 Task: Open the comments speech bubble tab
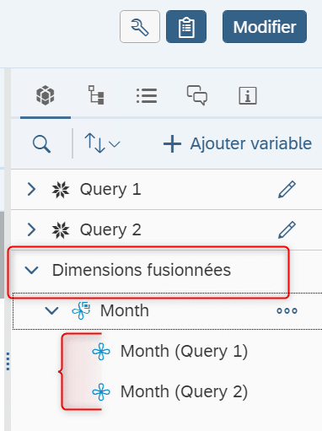coord(197,95)
